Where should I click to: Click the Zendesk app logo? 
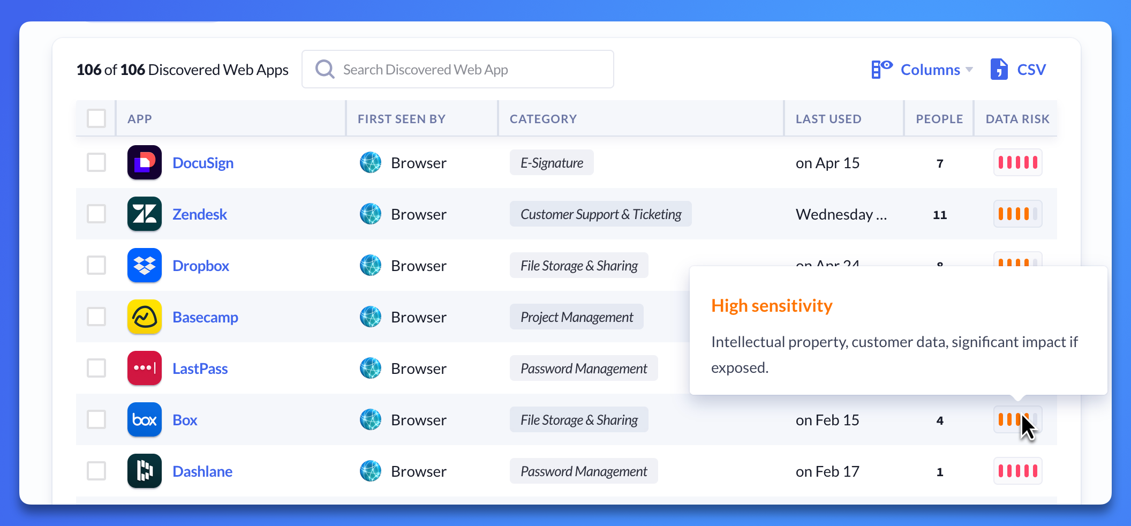(x=144, y=214)
